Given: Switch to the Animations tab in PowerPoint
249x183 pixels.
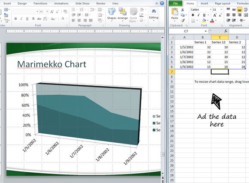Looking at the screenshot, I should pos(61,3).
